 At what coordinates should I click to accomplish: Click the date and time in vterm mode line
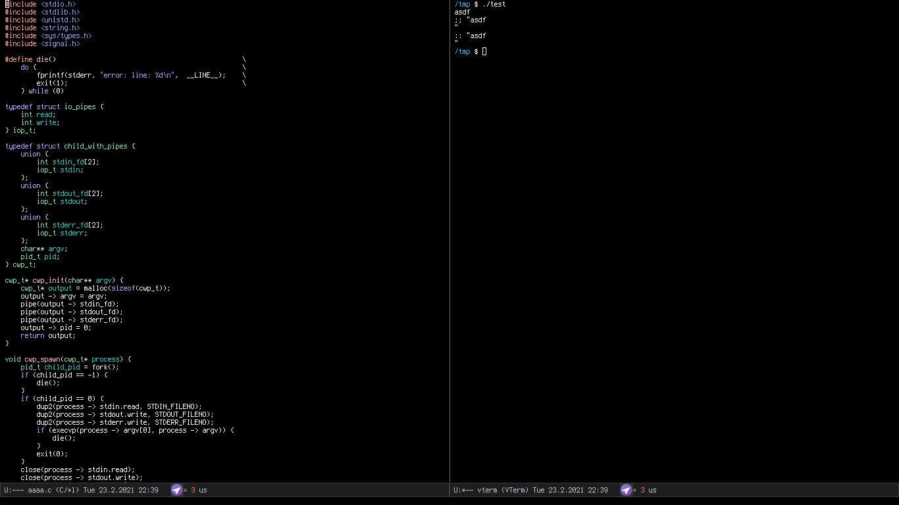571,491
